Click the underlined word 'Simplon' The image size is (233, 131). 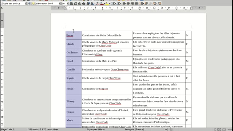coord(103,89)
